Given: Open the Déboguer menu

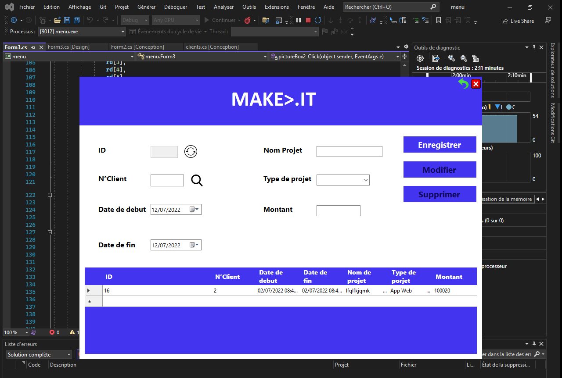Looking at the screenshot, I should point(175,7).
